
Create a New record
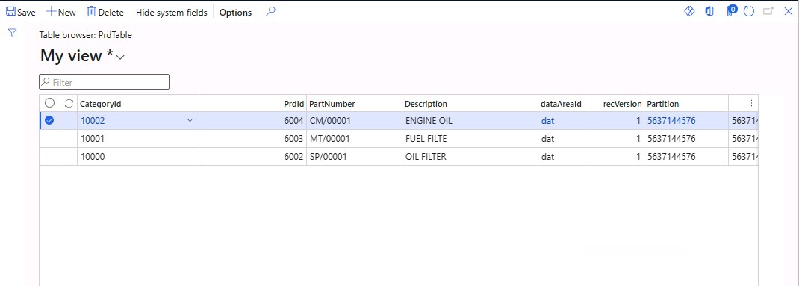pos(60,12)
